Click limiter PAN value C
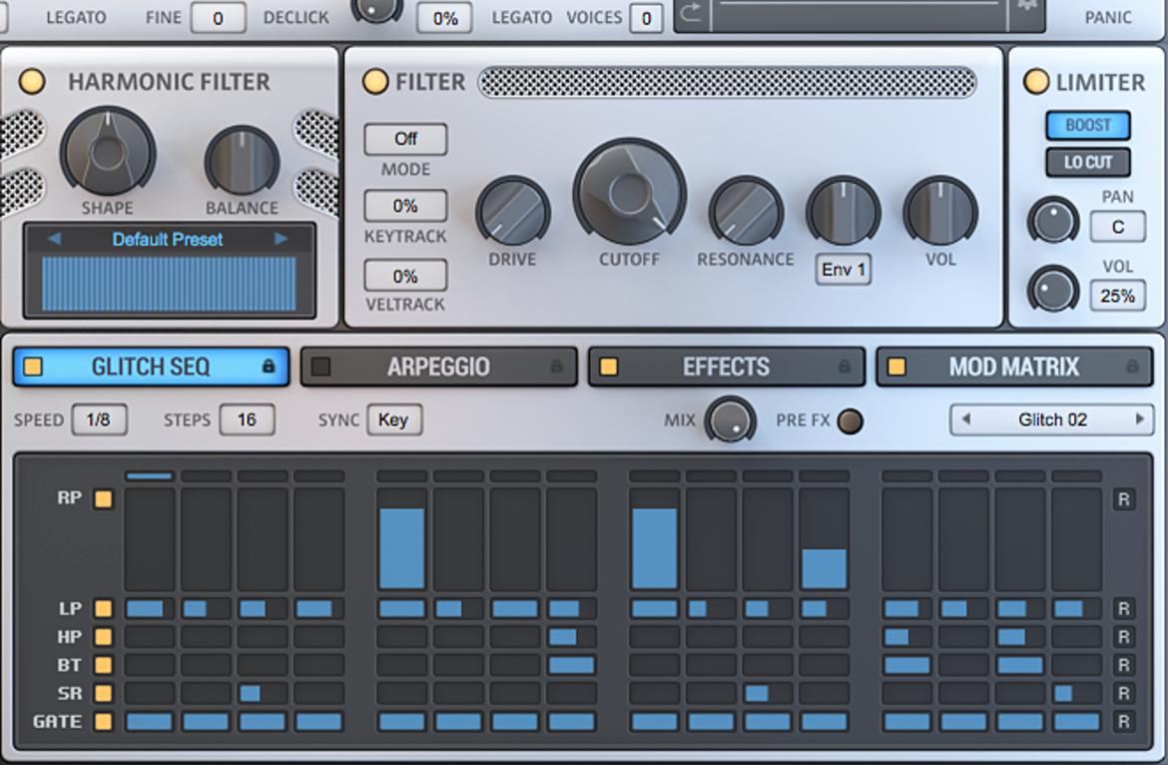Image resolution: width=1168 pixels, height=765 pixels. [x=1118, y=227]
